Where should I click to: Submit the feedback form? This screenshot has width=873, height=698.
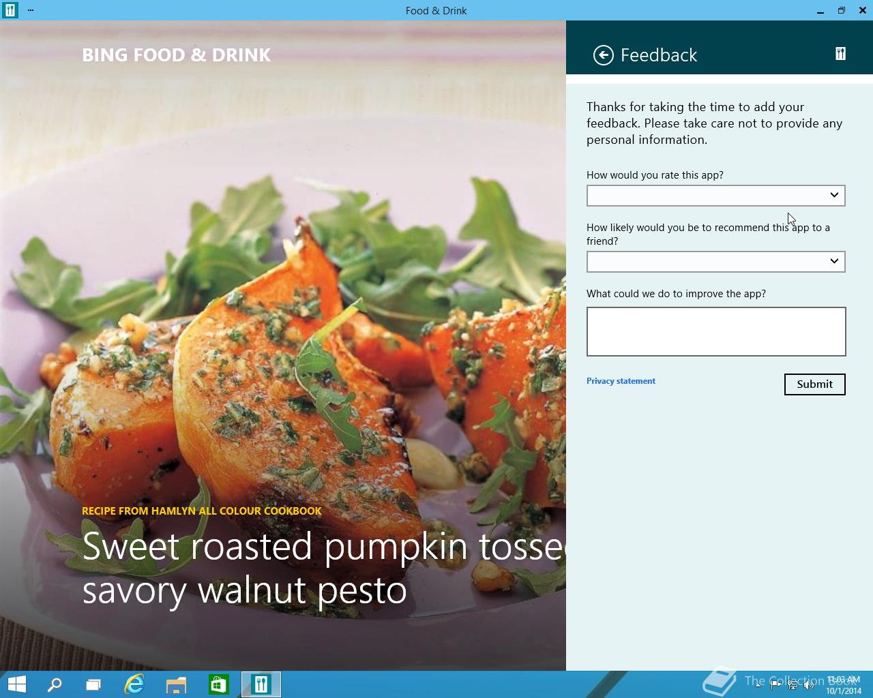tap(814, 384)
